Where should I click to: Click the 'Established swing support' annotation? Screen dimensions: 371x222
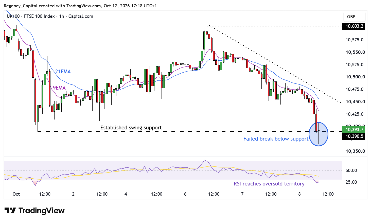tap(131, 128)
